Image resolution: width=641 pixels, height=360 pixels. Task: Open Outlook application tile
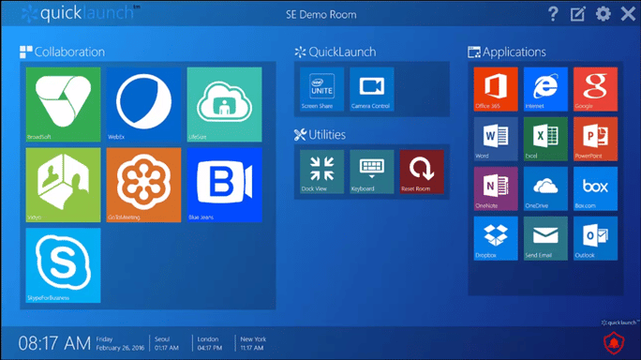tap(595, 238)
